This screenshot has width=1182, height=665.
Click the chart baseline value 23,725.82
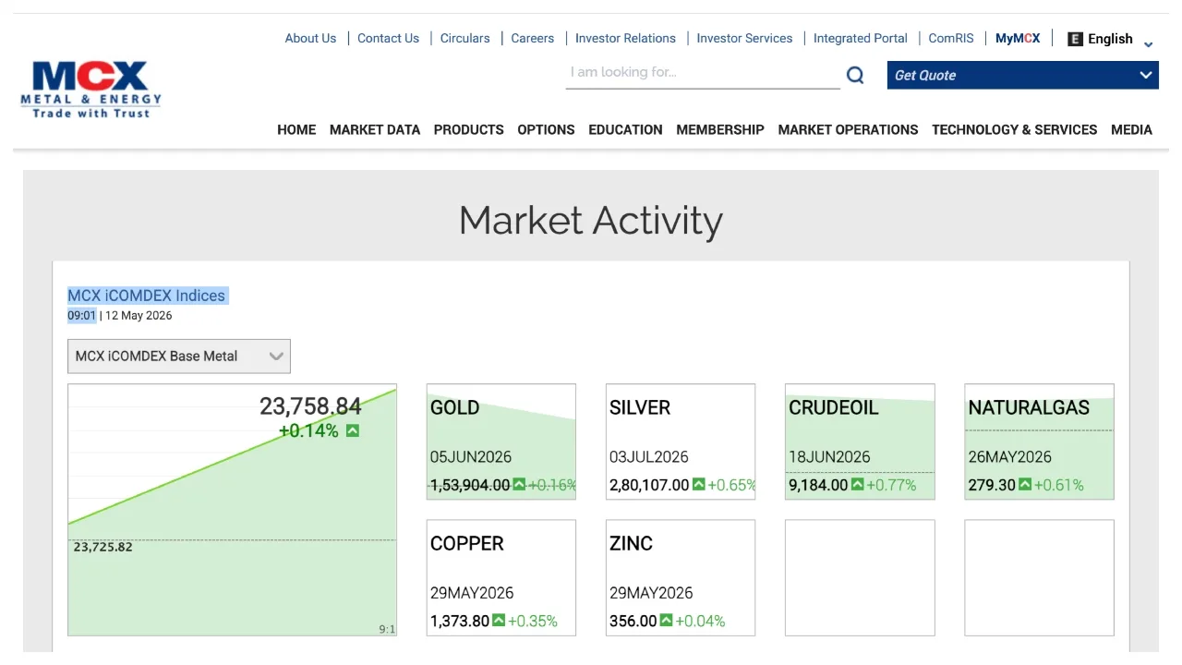pos(103,547)
